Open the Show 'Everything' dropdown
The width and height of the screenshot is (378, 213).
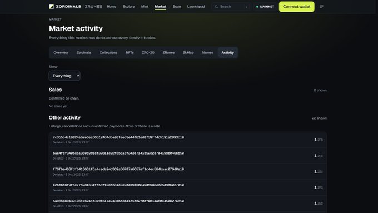[x=64, y=76]
